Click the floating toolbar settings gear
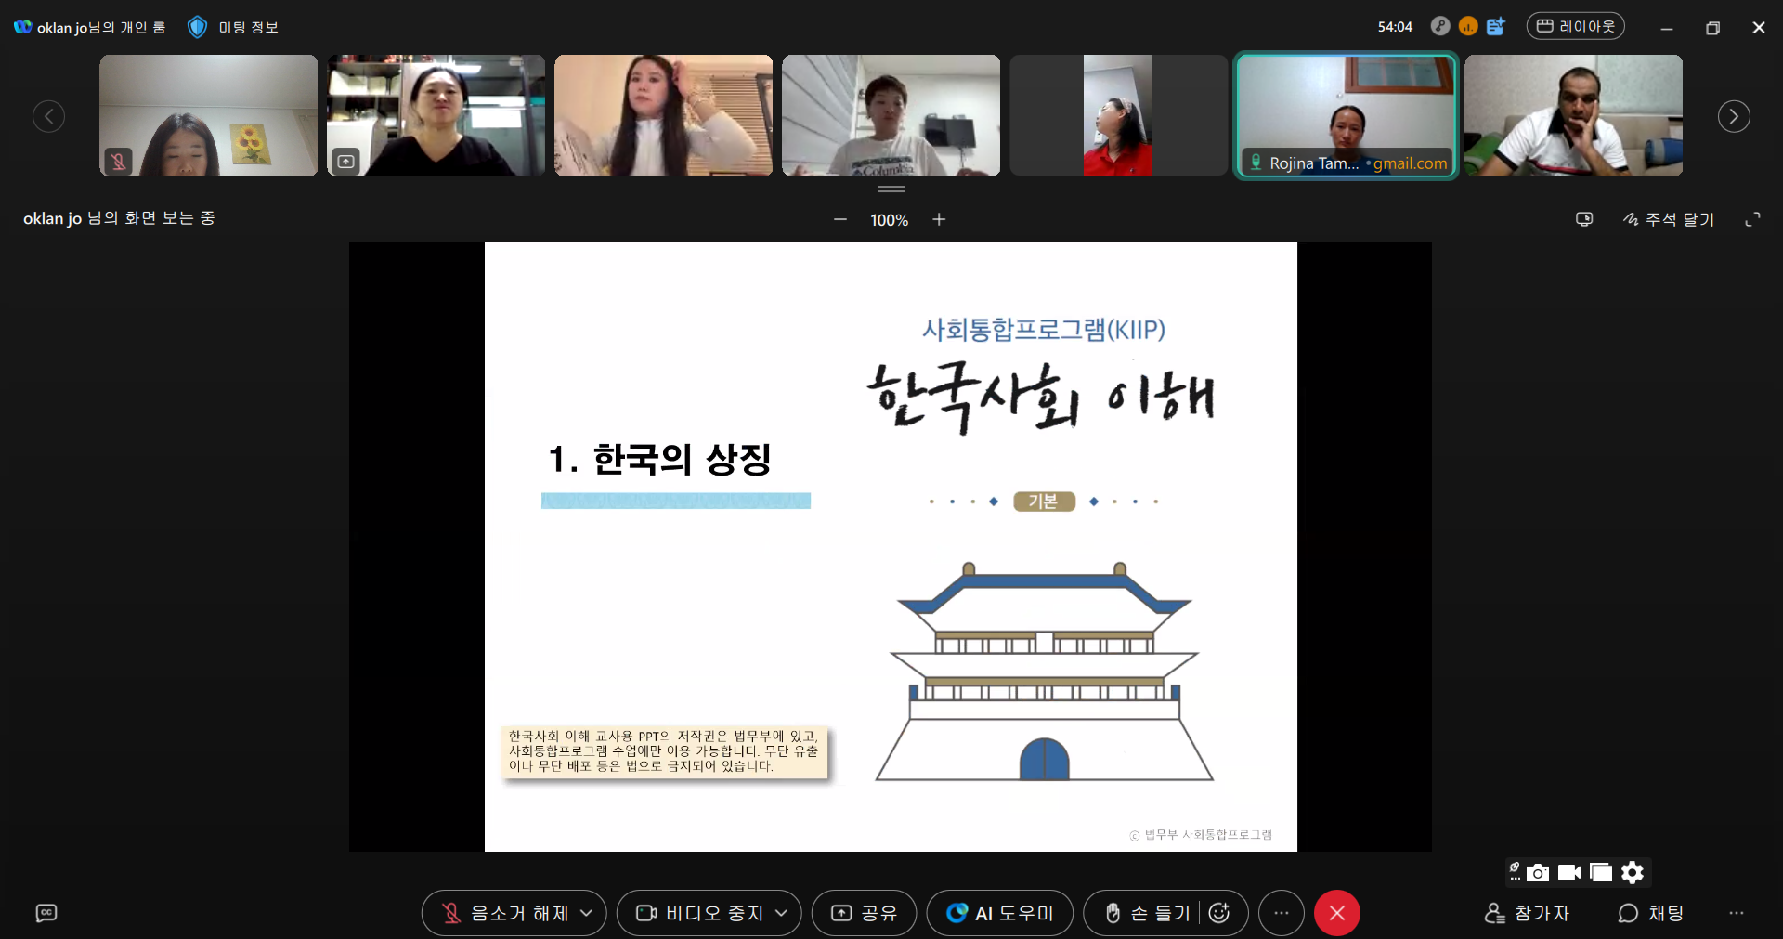Image resolution: width=1783 pixels, height=939 pixels. pos(1633,872)
